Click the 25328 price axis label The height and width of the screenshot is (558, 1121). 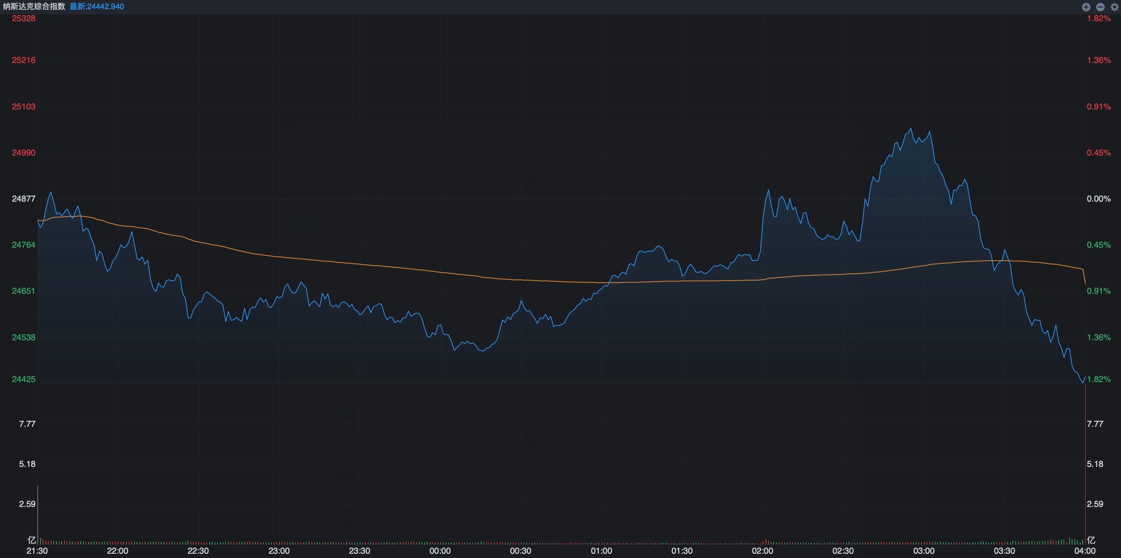pos(23,18)
